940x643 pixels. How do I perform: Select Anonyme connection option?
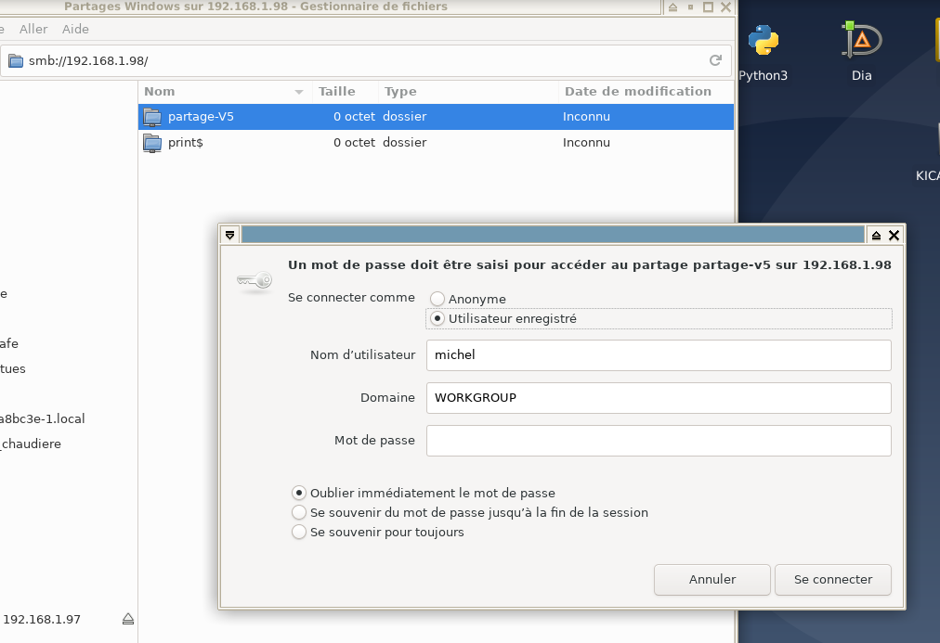coord(437,300)
